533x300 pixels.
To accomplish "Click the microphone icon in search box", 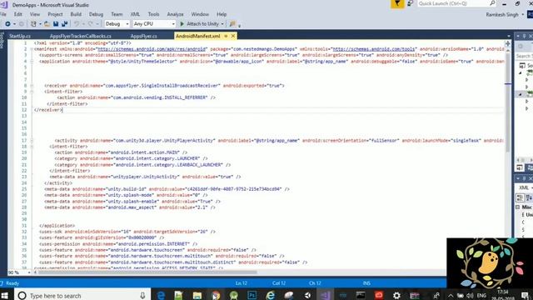I will [142, 296].
